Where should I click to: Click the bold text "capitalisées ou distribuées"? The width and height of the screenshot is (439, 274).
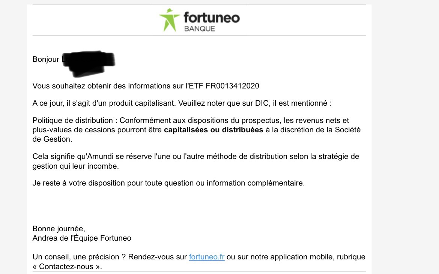(213, 130)
